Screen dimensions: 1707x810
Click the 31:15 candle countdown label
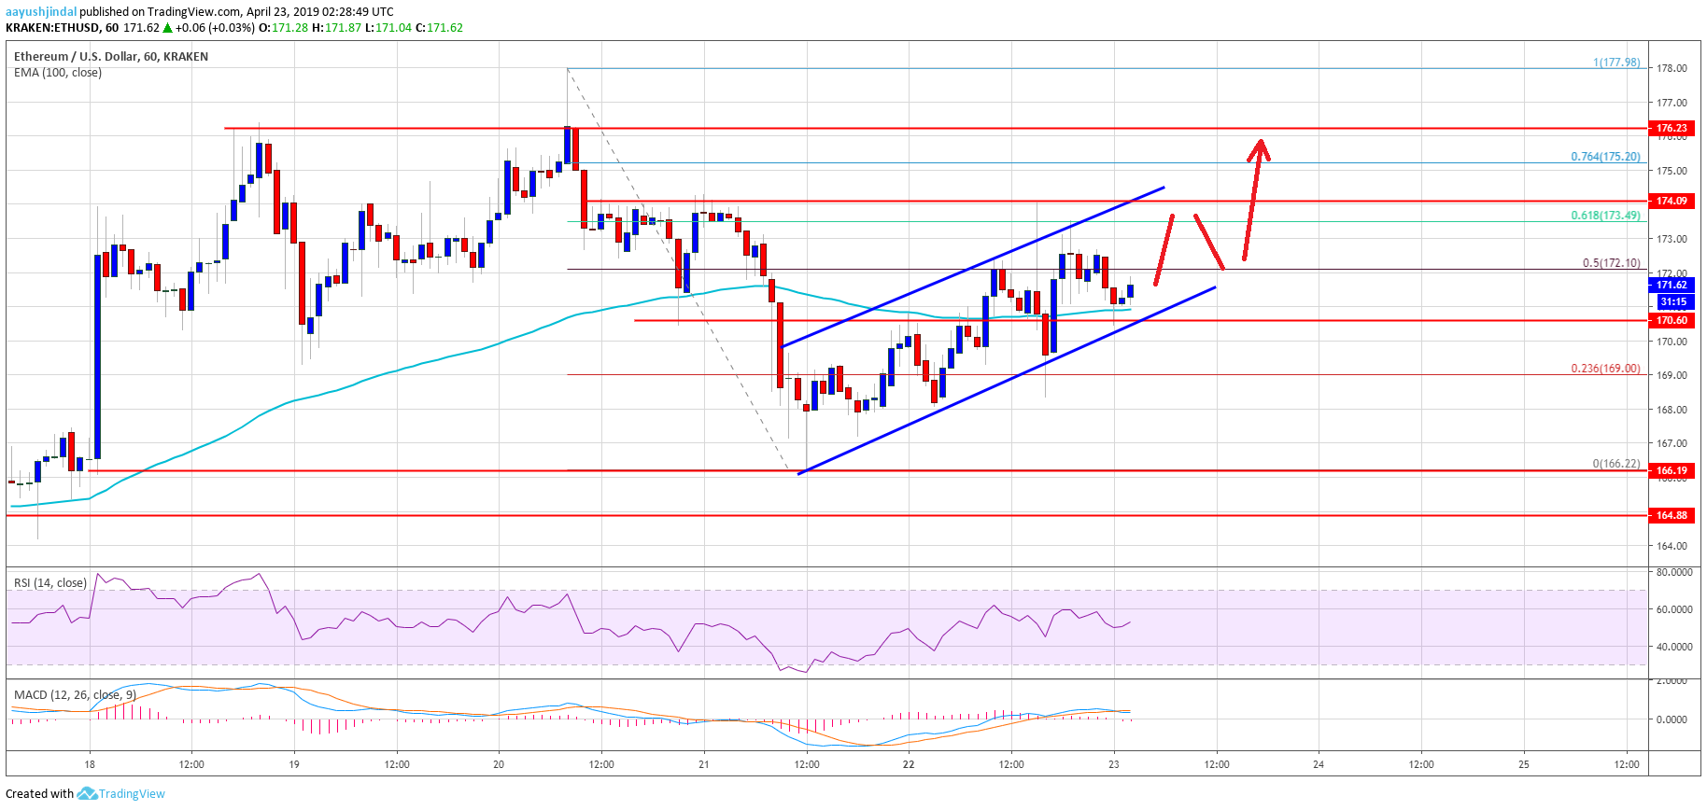pos(1673,301)
